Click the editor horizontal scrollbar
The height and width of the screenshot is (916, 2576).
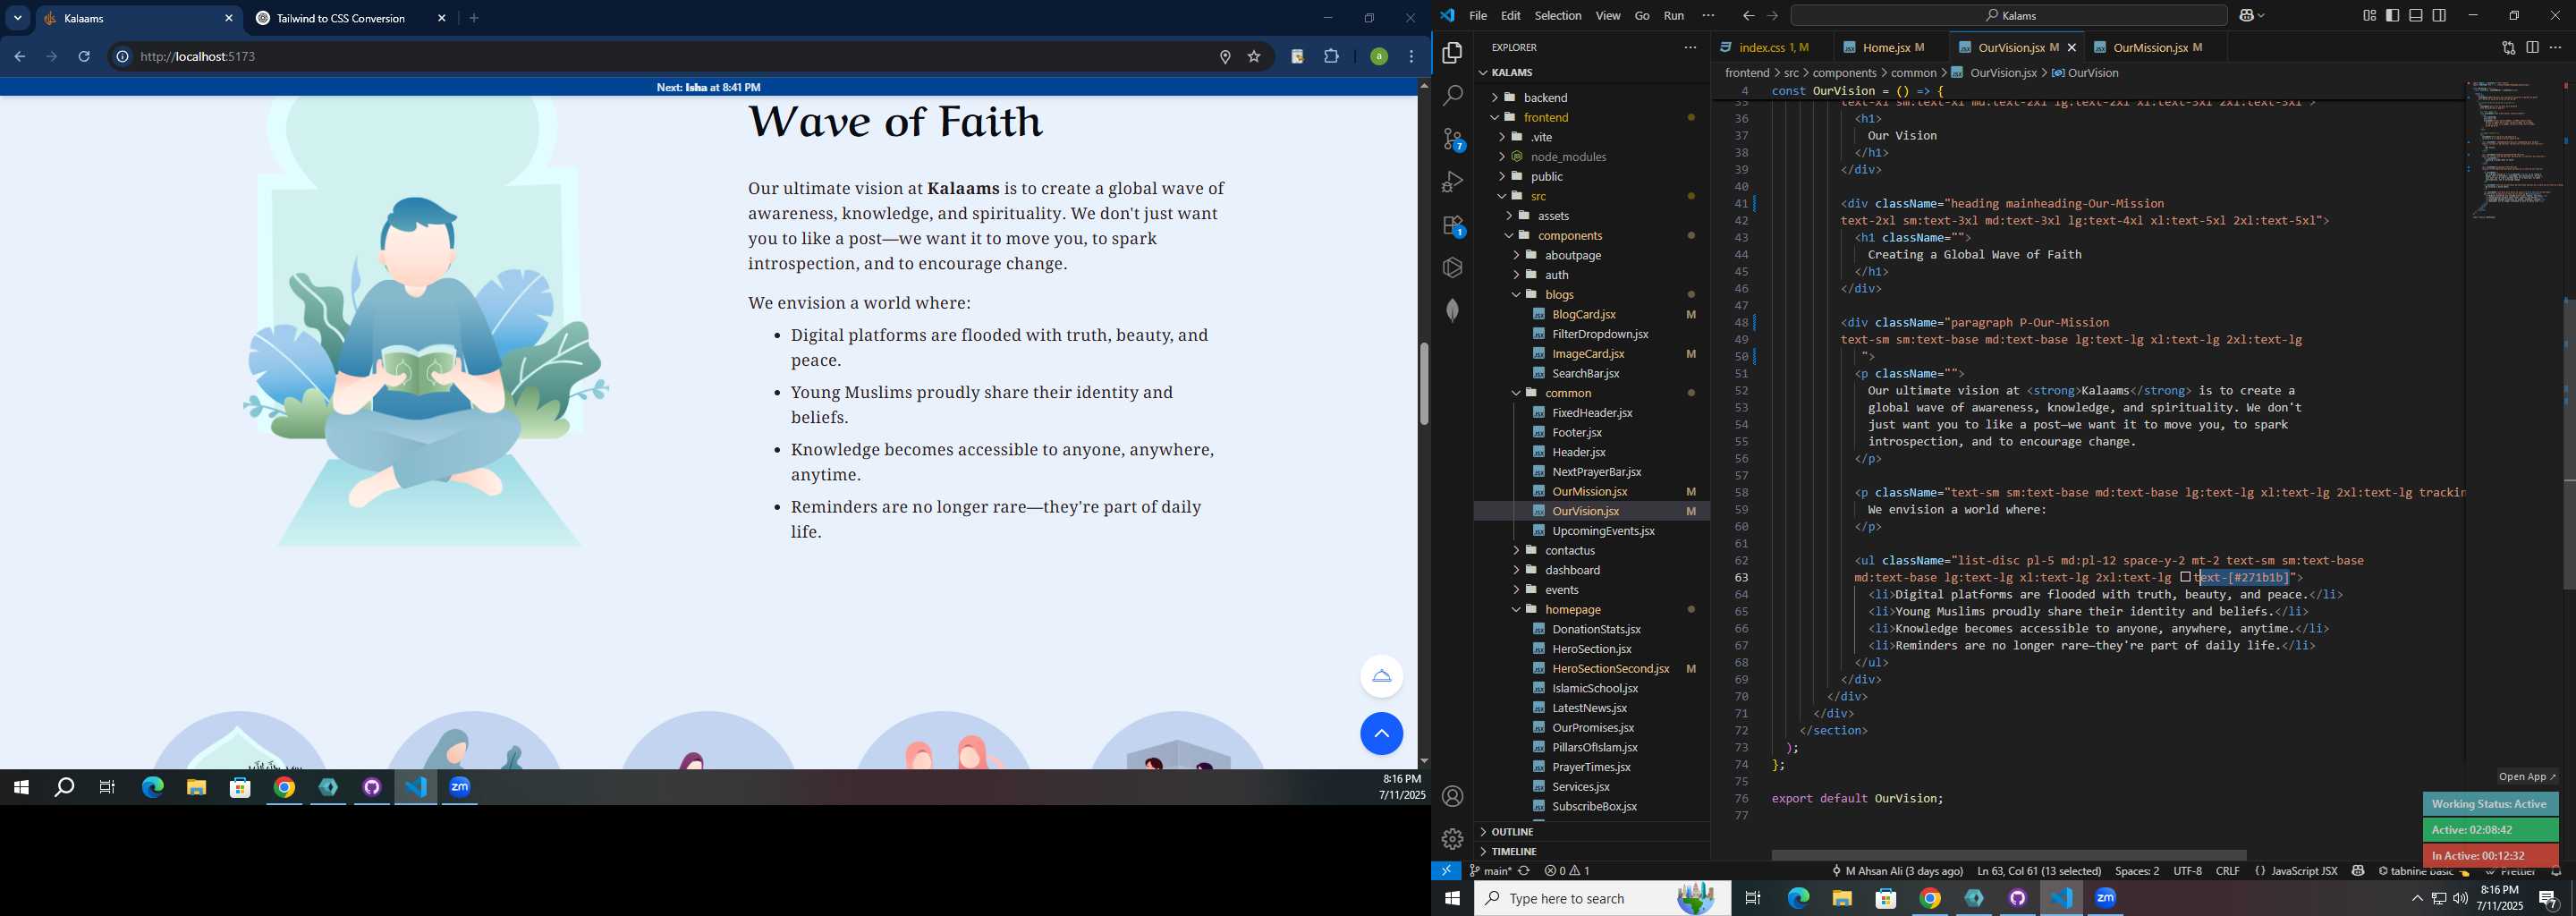(2009, 855)
